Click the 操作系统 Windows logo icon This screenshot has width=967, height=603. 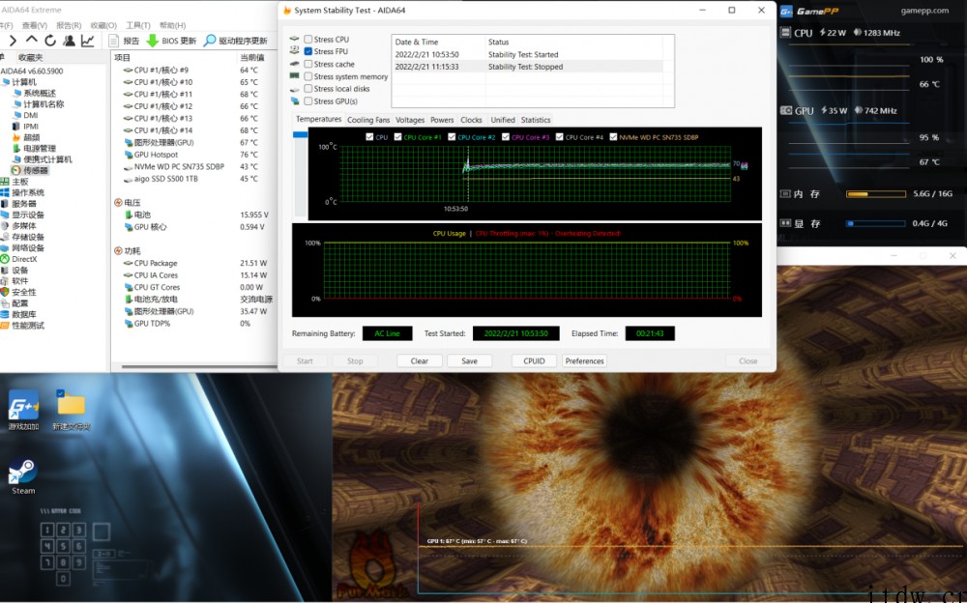(x=5, y=192)
